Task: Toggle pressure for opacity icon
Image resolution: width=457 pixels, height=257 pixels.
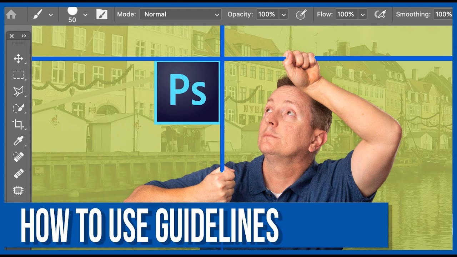Action: click(x=301, y=15)
